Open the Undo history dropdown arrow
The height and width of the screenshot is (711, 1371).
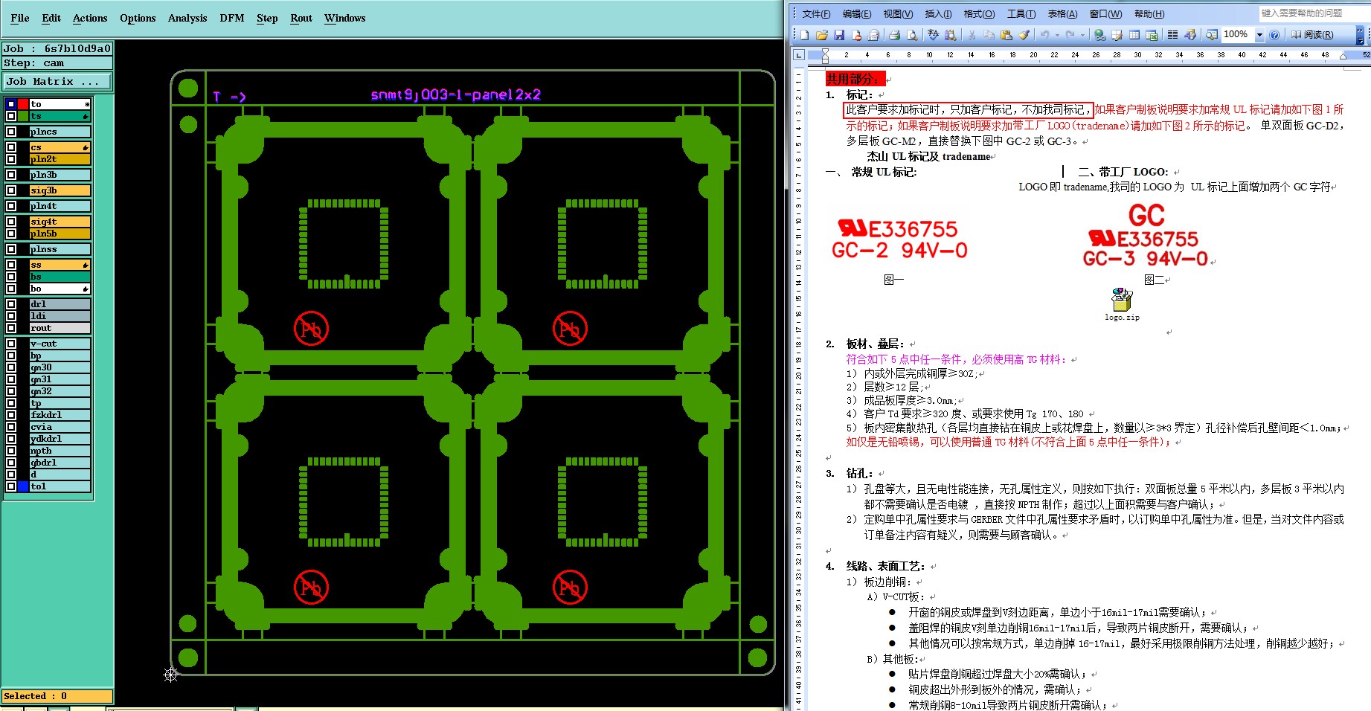point(1057,35)
